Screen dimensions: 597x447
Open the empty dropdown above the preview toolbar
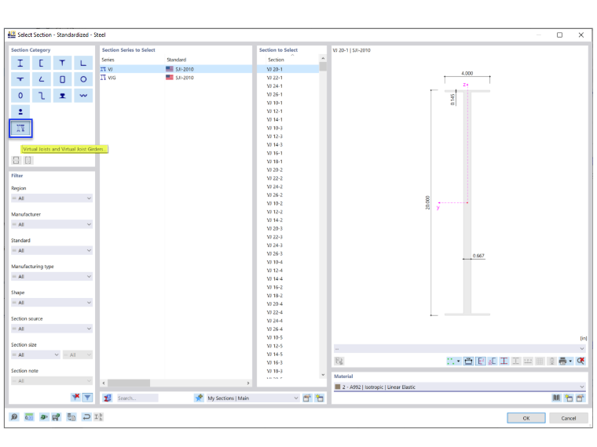click(460, 348)
